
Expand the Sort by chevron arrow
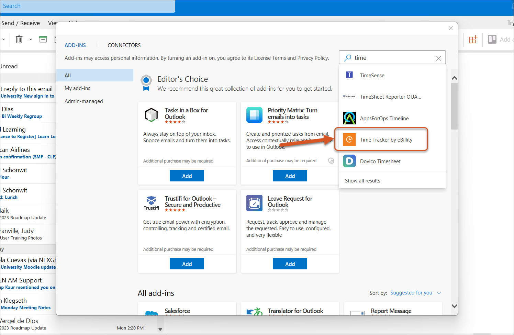coord(439,293)
